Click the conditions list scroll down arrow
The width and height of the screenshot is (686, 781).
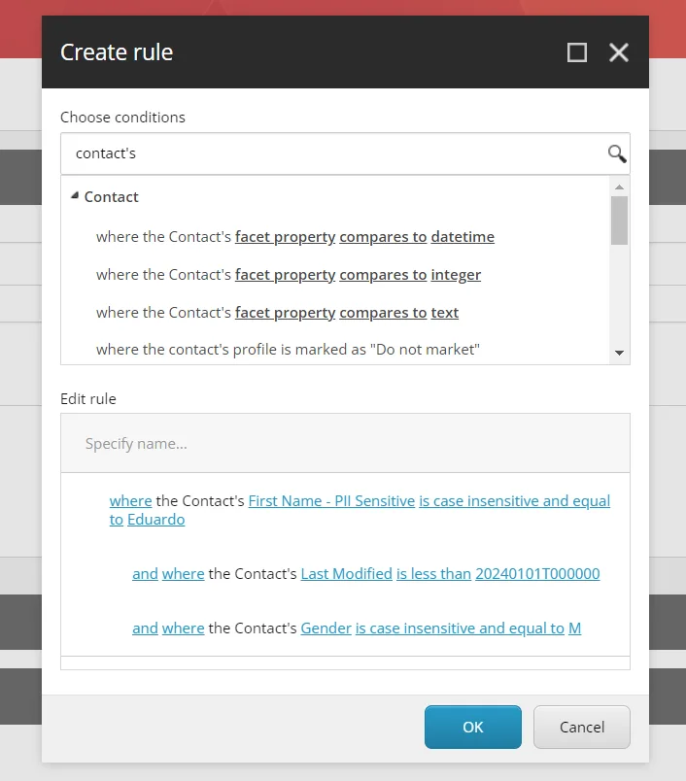tap(619, 353)
